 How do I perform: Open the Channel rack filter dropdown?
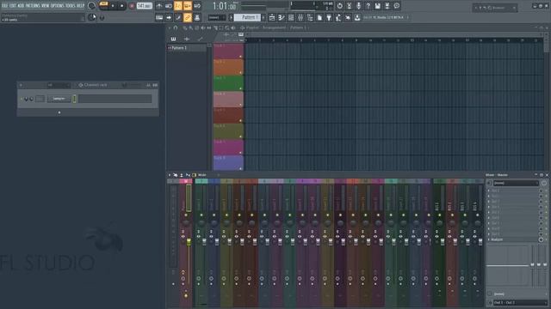[59, 85]
